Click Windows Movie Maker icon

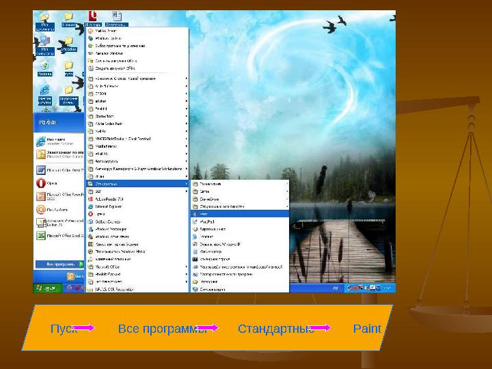(90, 236)
